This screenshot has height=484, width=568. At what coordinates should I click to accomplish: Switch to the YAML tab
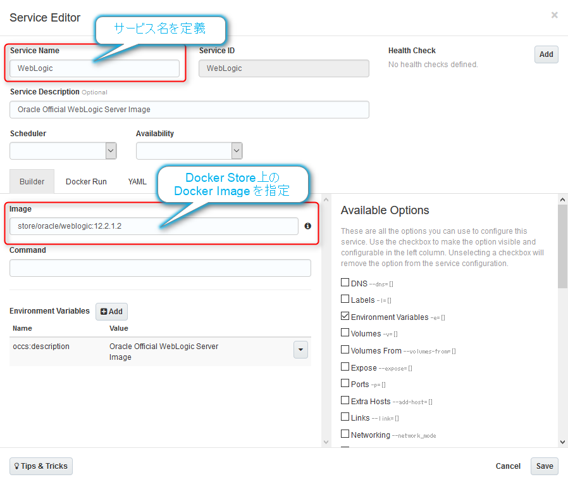(x=137, y=182)
